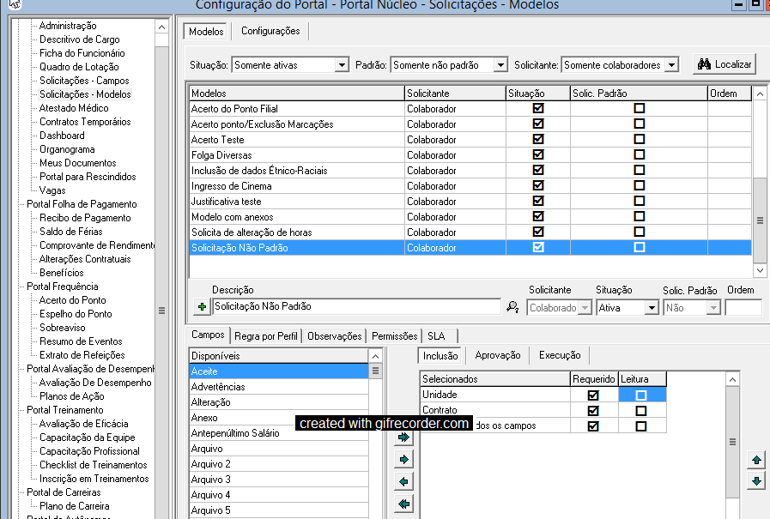This screenshot has height=519, width=770.
Task: Uncheck Situação for Acerto Teste
Action: pyautogui.click(x=538, y=140)
